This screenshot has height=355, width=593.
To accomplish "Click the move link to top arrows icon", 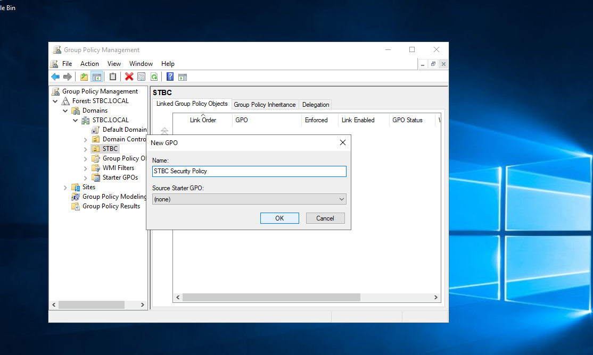I will (x=164, y=131).
